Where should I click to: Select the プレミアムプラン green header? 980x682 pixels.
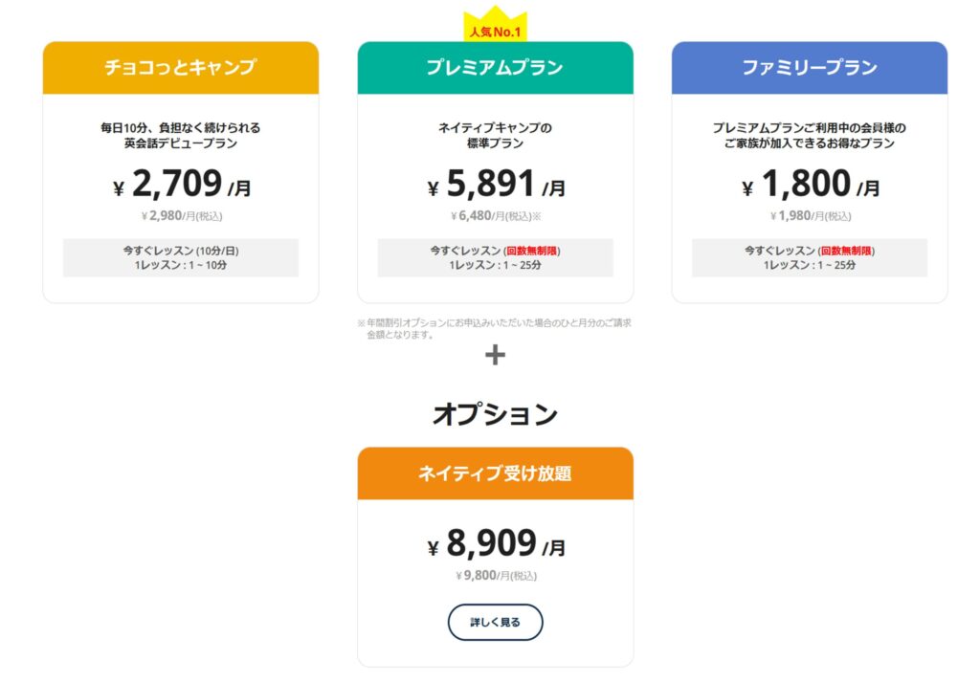(x=495, y=68)
